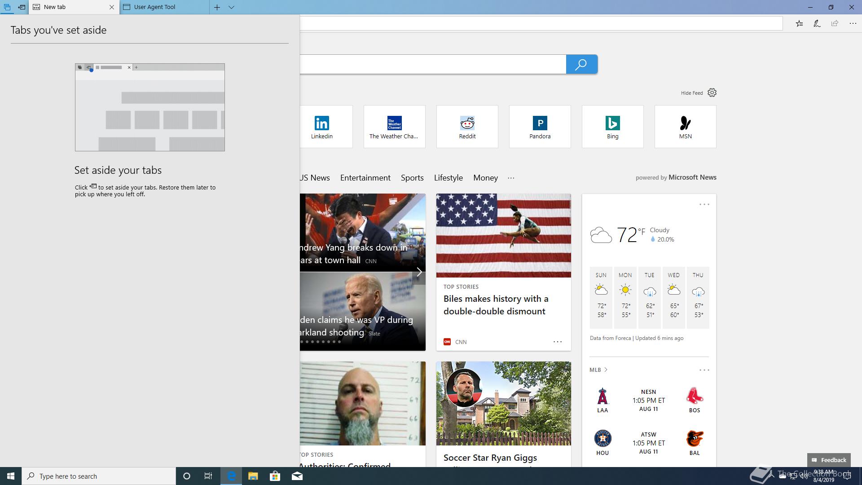Open the Mail app from the taskbar
This screenshot has height=485, width=862.
297,476
